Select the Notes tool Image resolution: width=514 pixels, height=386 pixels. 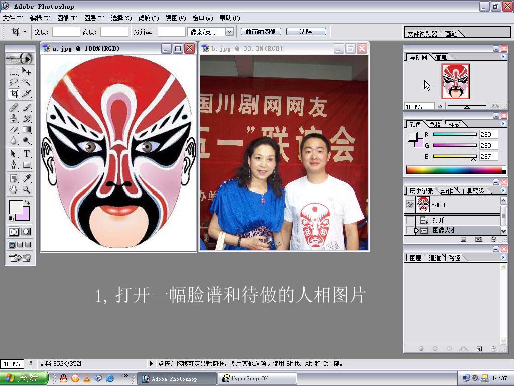[14, 178]
